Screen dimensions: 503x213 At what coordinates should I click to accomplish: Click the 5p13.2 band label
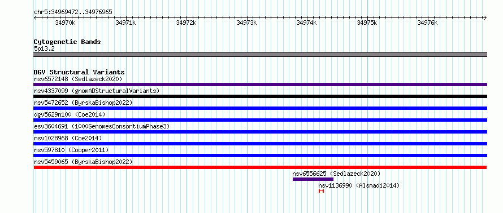(x=44, y=49)
